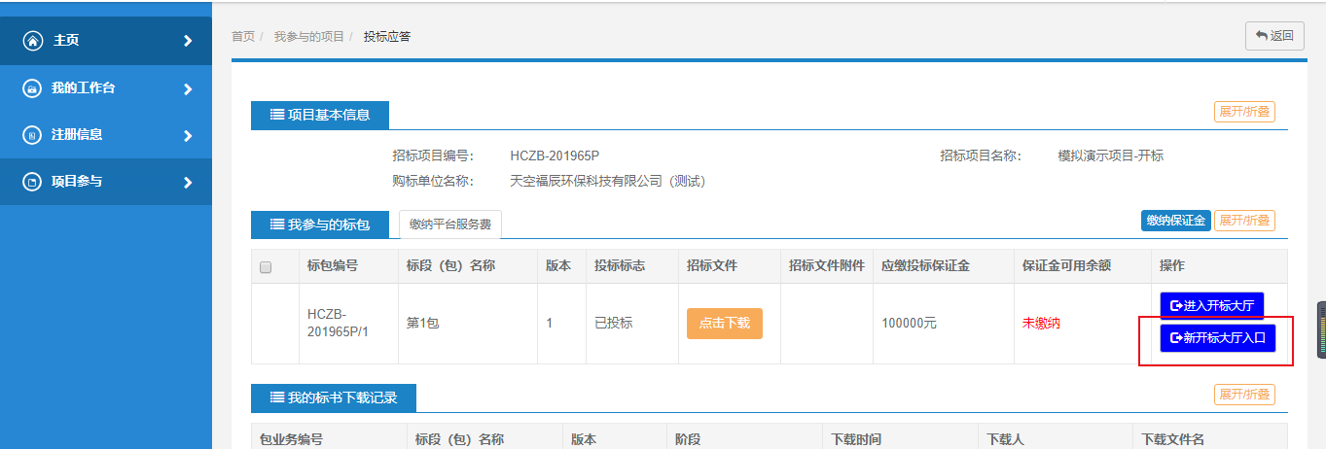1326x449 pixels.
Task: Click list icon in 项目基本信息 header
Action: pos(276,115)
